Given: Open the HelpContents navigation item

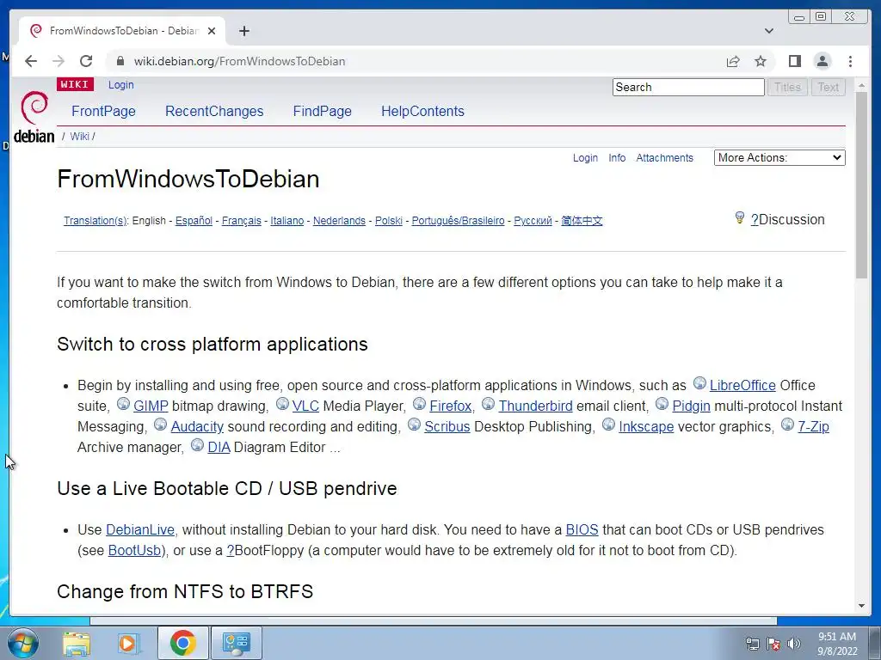Looking at the screenshot, I should [422, 111].
